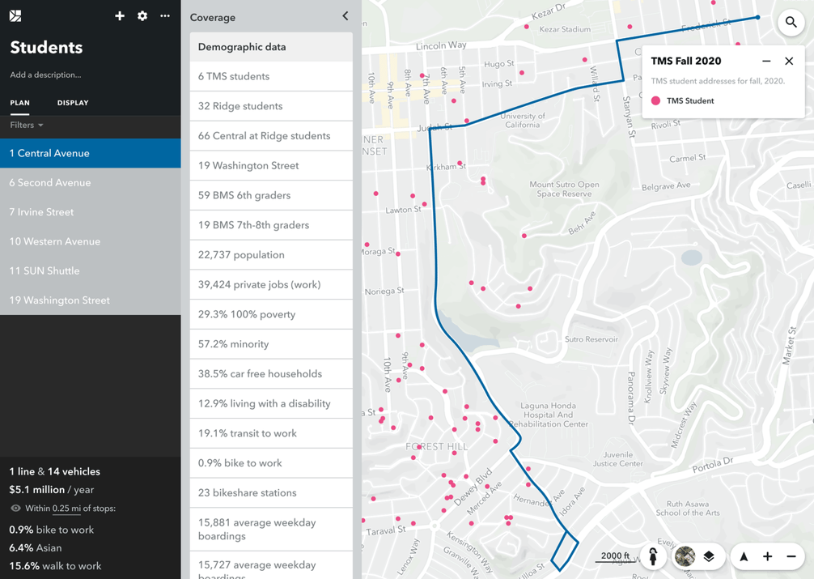Switch to the DISPLAY tab
The width and height of the screenshot is (814, 579).
click(x=73, y=103)
